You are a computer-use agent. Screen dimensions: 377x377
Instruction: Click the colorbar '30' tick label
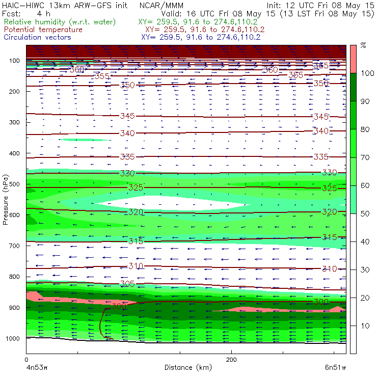pos(365,270)
